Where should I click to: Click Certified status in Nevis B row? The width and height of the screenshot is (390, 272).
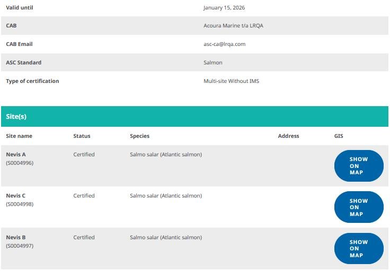84,237
